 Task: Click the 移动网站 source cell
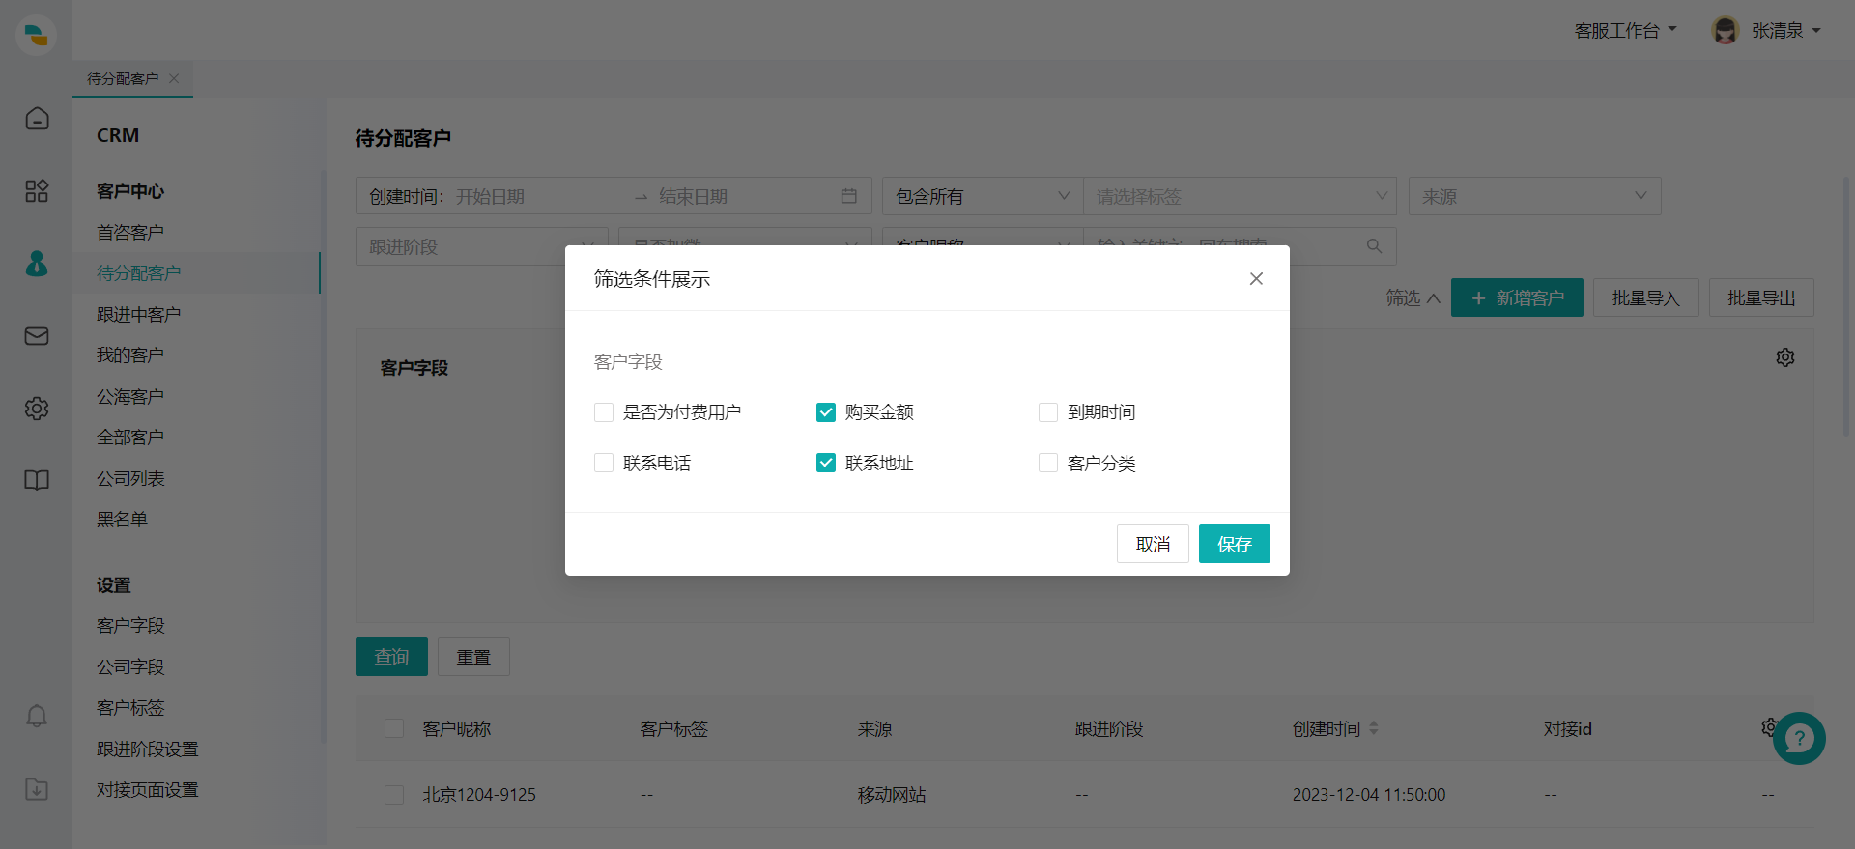point(892,794)
